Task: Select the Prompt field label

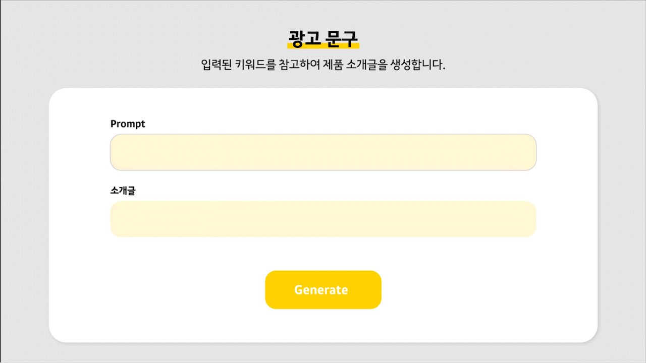Action: (x=128, y=124)
